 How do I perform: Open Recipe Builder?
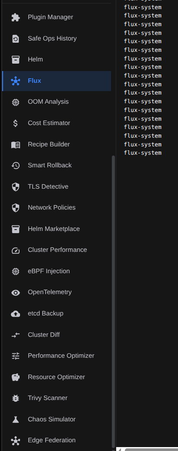pyautogui.click(x=57, y=144)
